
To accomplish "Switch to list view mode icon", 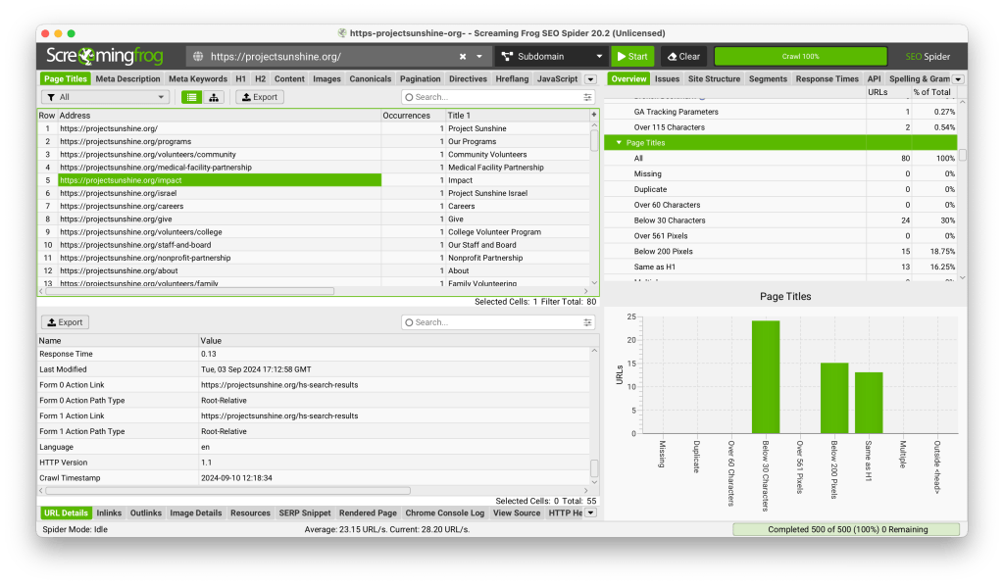I will pyautogui.click(x=191, y=97).
